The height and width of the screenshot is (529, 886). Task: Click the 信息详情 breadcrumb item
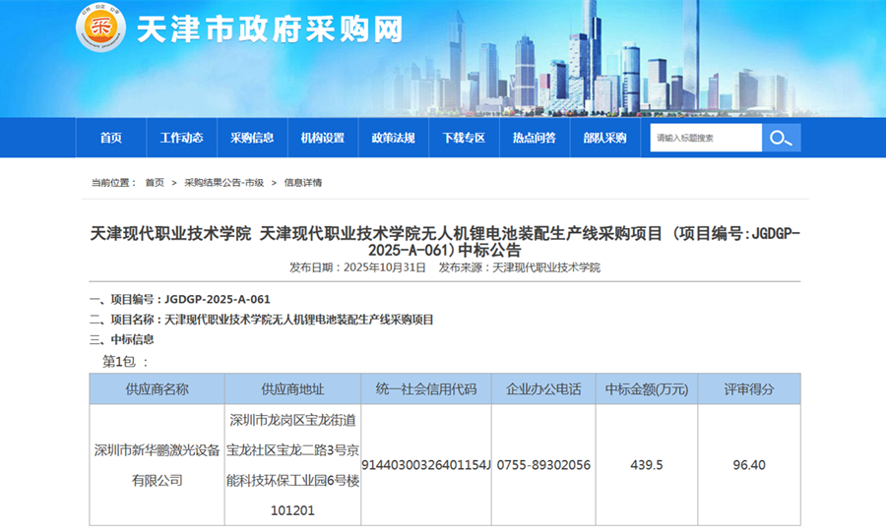pos(303,183)
